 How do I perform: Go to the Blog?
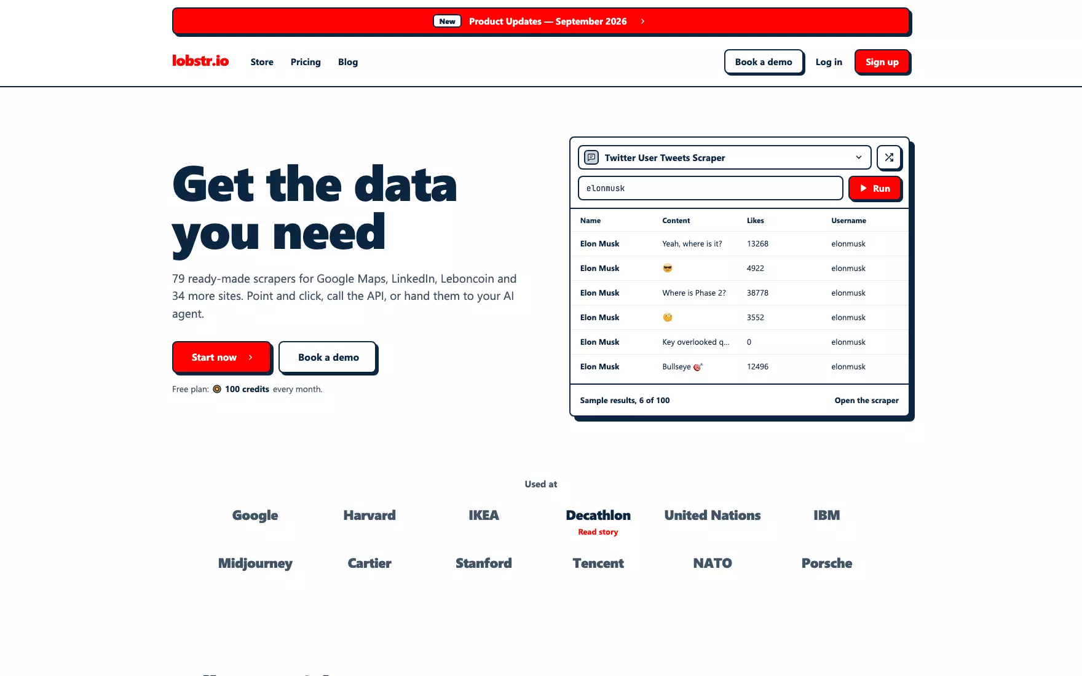coord(348,62)
